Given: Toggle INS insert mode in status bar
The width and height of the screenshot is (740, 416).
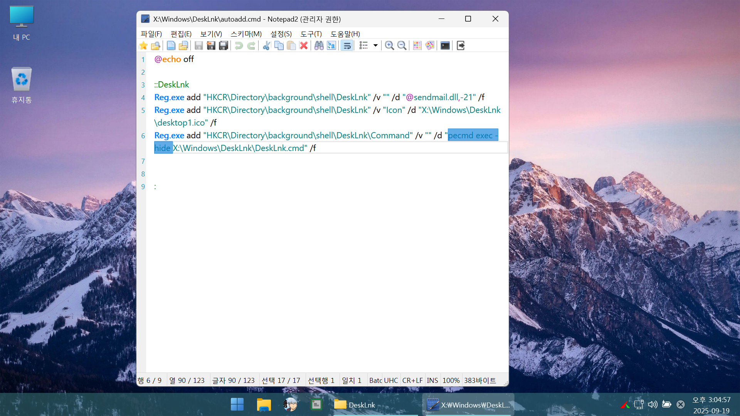Looking at the screenshot, I should coord(432,381).
